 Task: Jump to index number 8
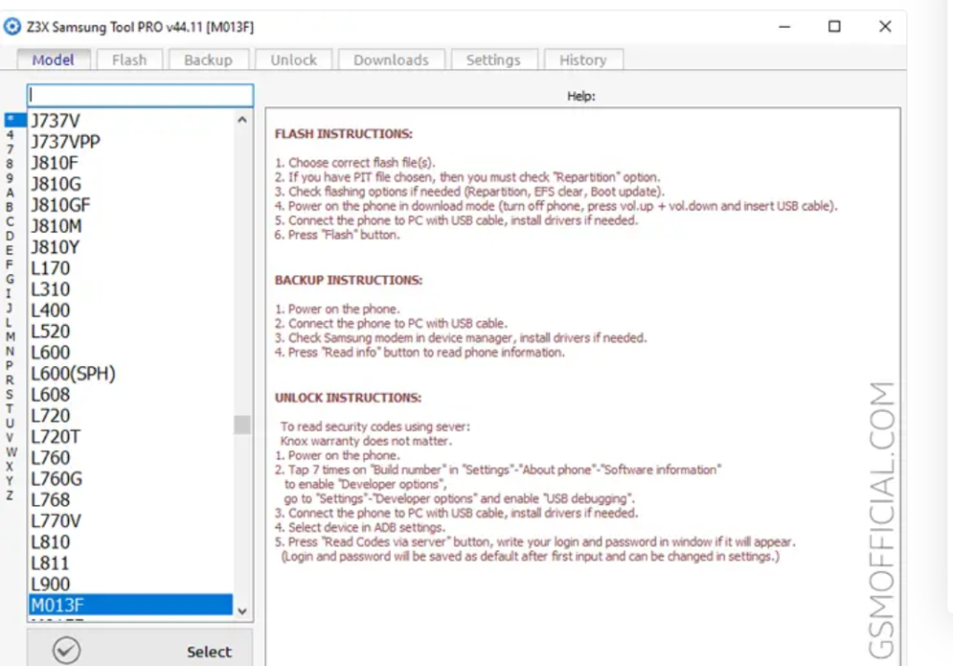[x=9, y=164]
